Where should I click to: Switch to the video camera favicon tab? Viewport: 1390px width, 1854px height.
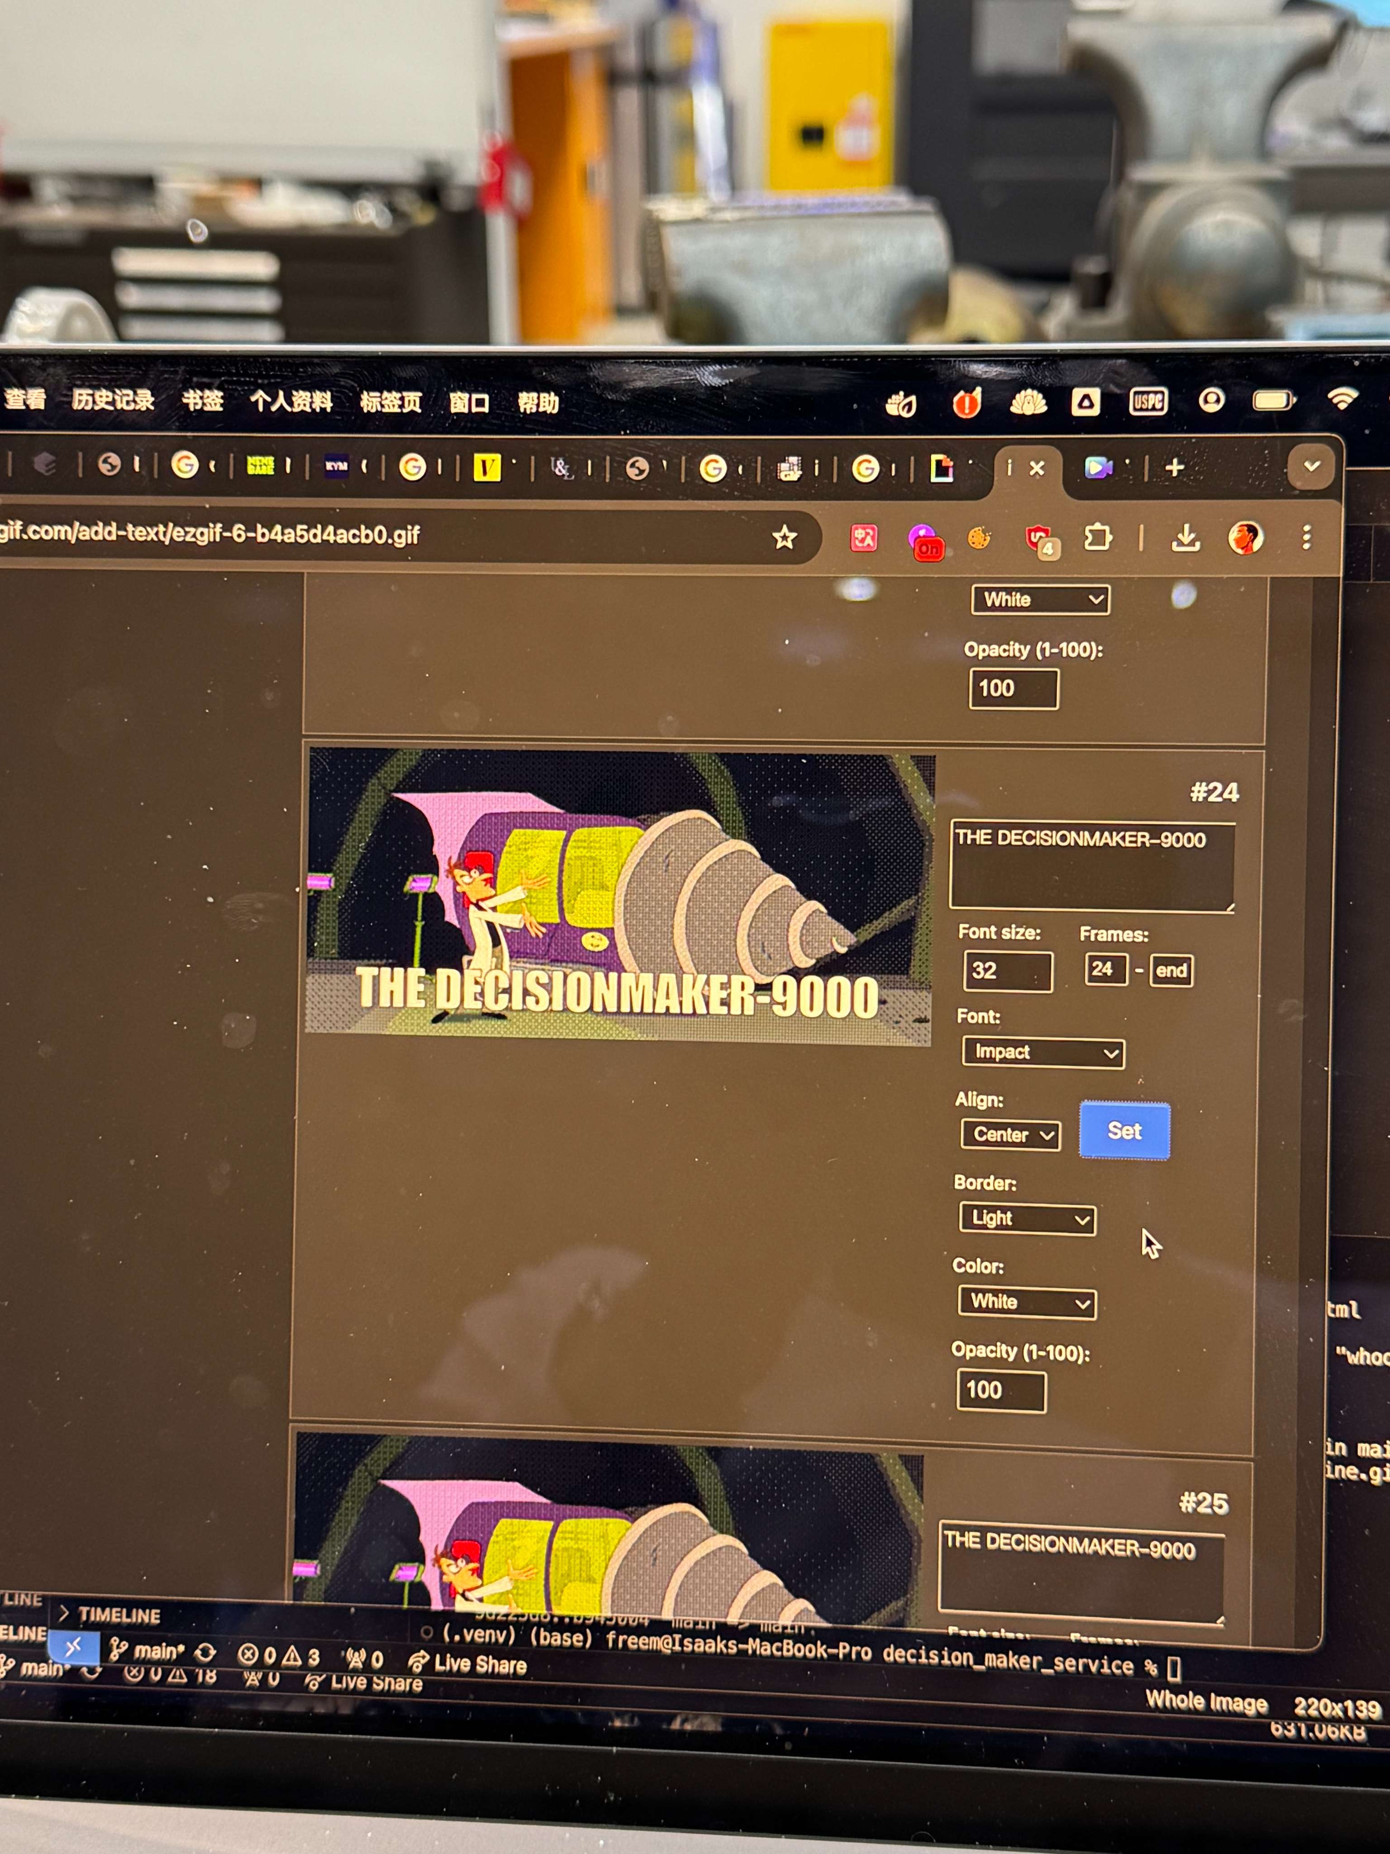[x=1099, y=467]
